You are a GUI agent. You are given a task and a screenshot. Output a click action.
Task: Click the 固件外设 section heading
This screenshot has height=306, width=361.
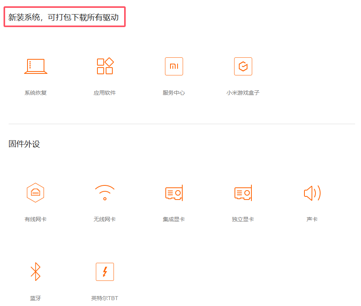[24, 144]
